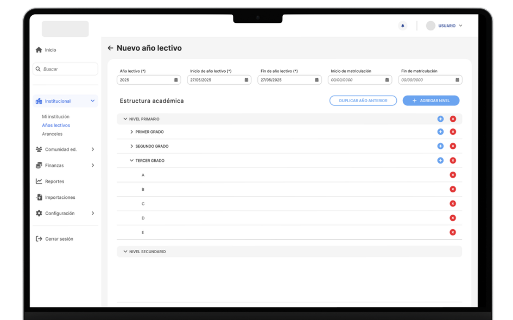Open calendar icon in Inicio de año lectivo

click(x=246, y=80)
